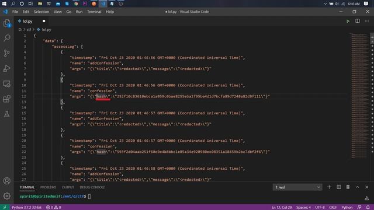Change indentation via 'Spaces: 4'

tap(303, 208)
